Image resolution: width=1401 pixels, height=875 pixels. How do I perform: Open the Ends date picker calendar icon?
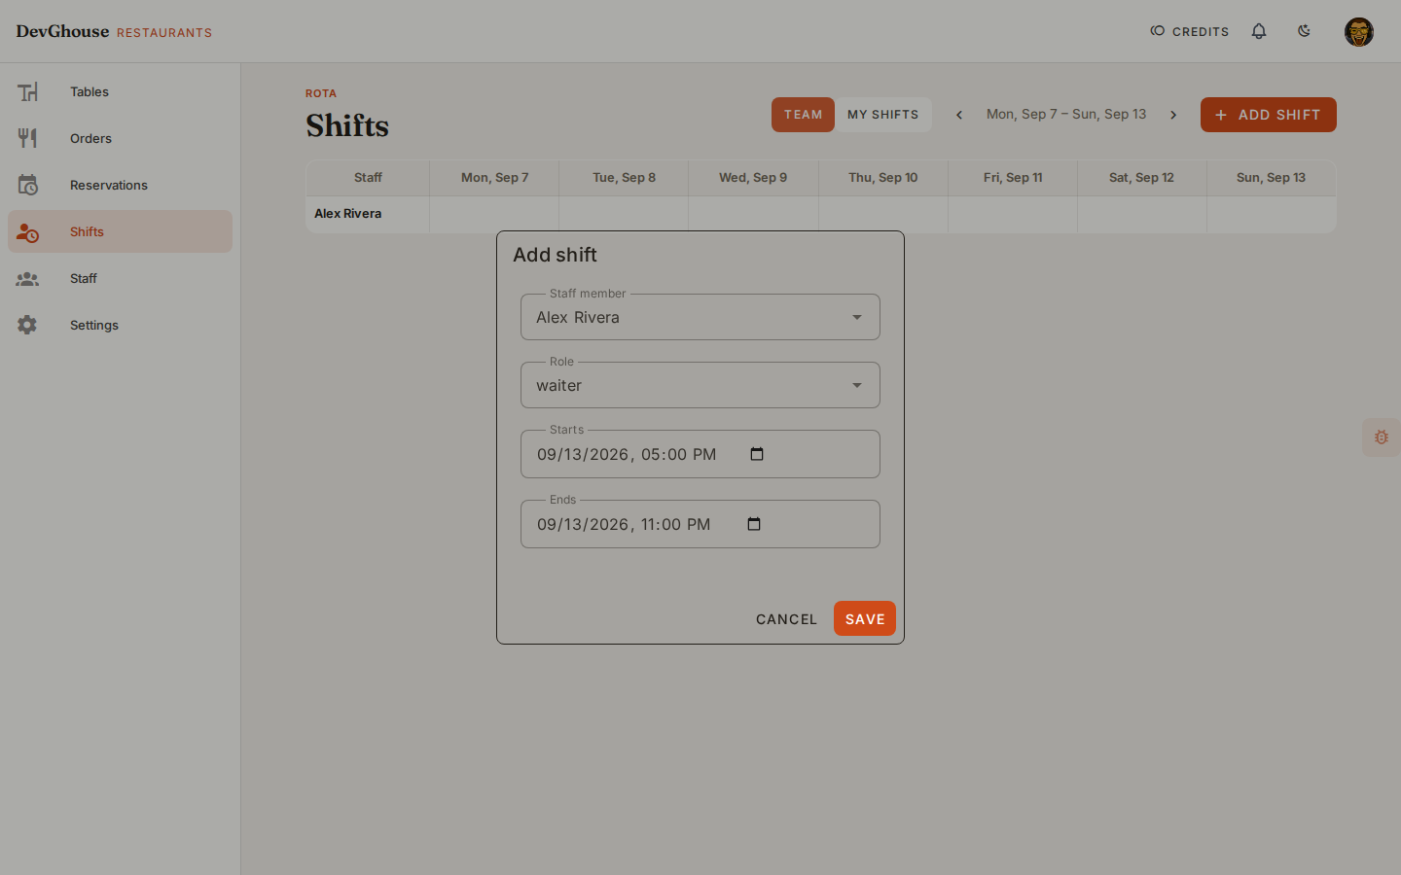[x=754, y=524]
